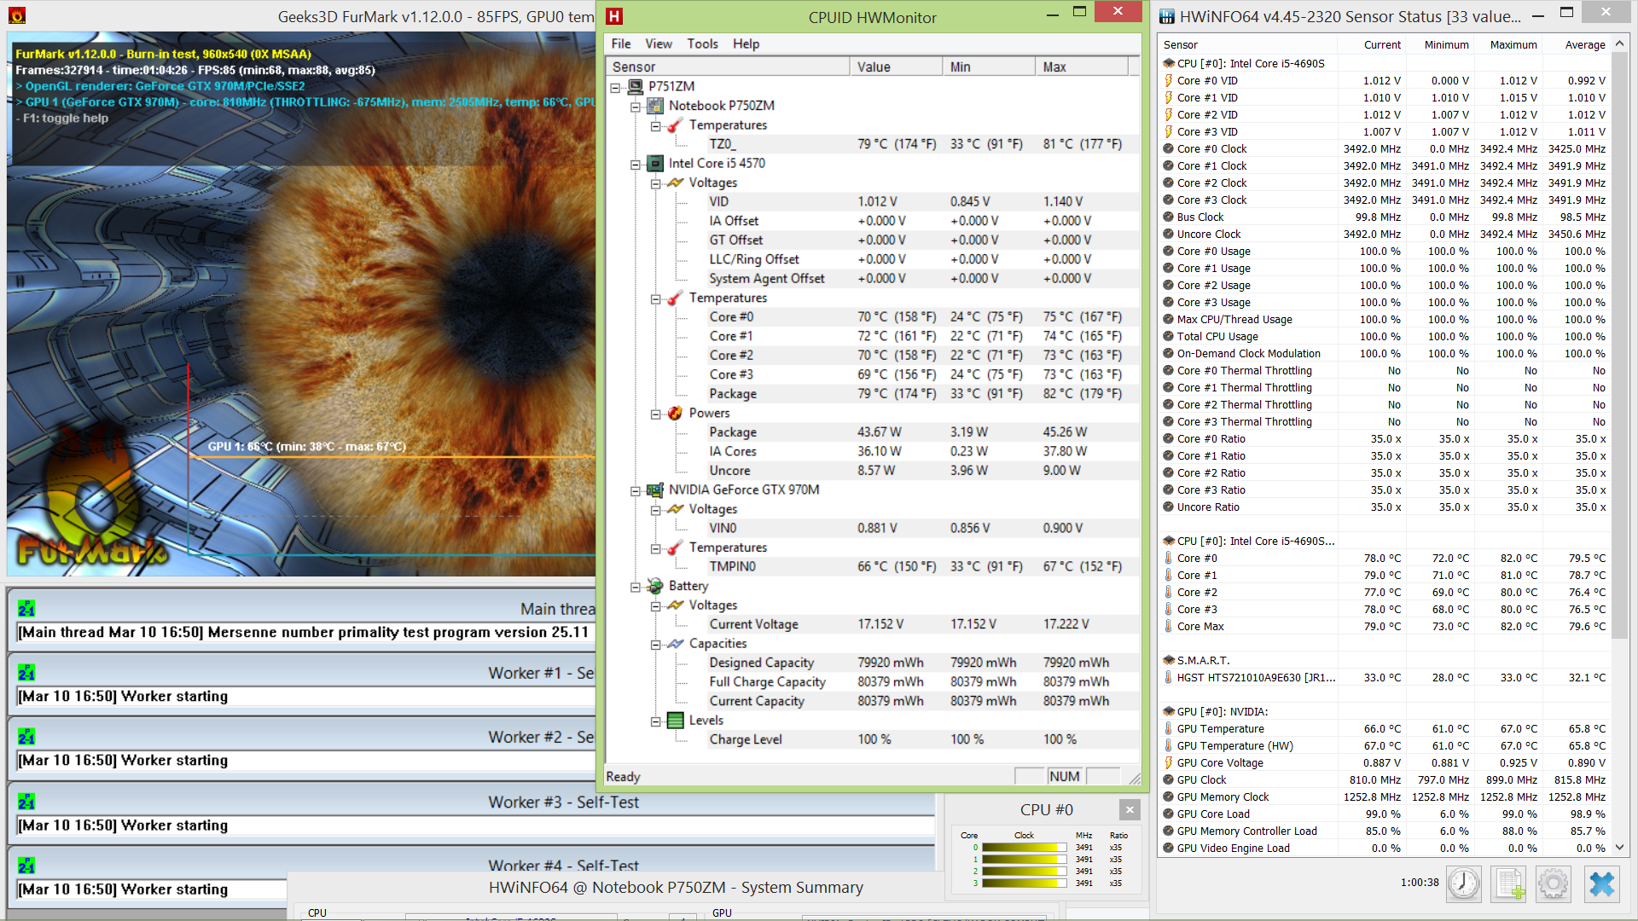Collapse the Intel Voltages group

(655, 183)
